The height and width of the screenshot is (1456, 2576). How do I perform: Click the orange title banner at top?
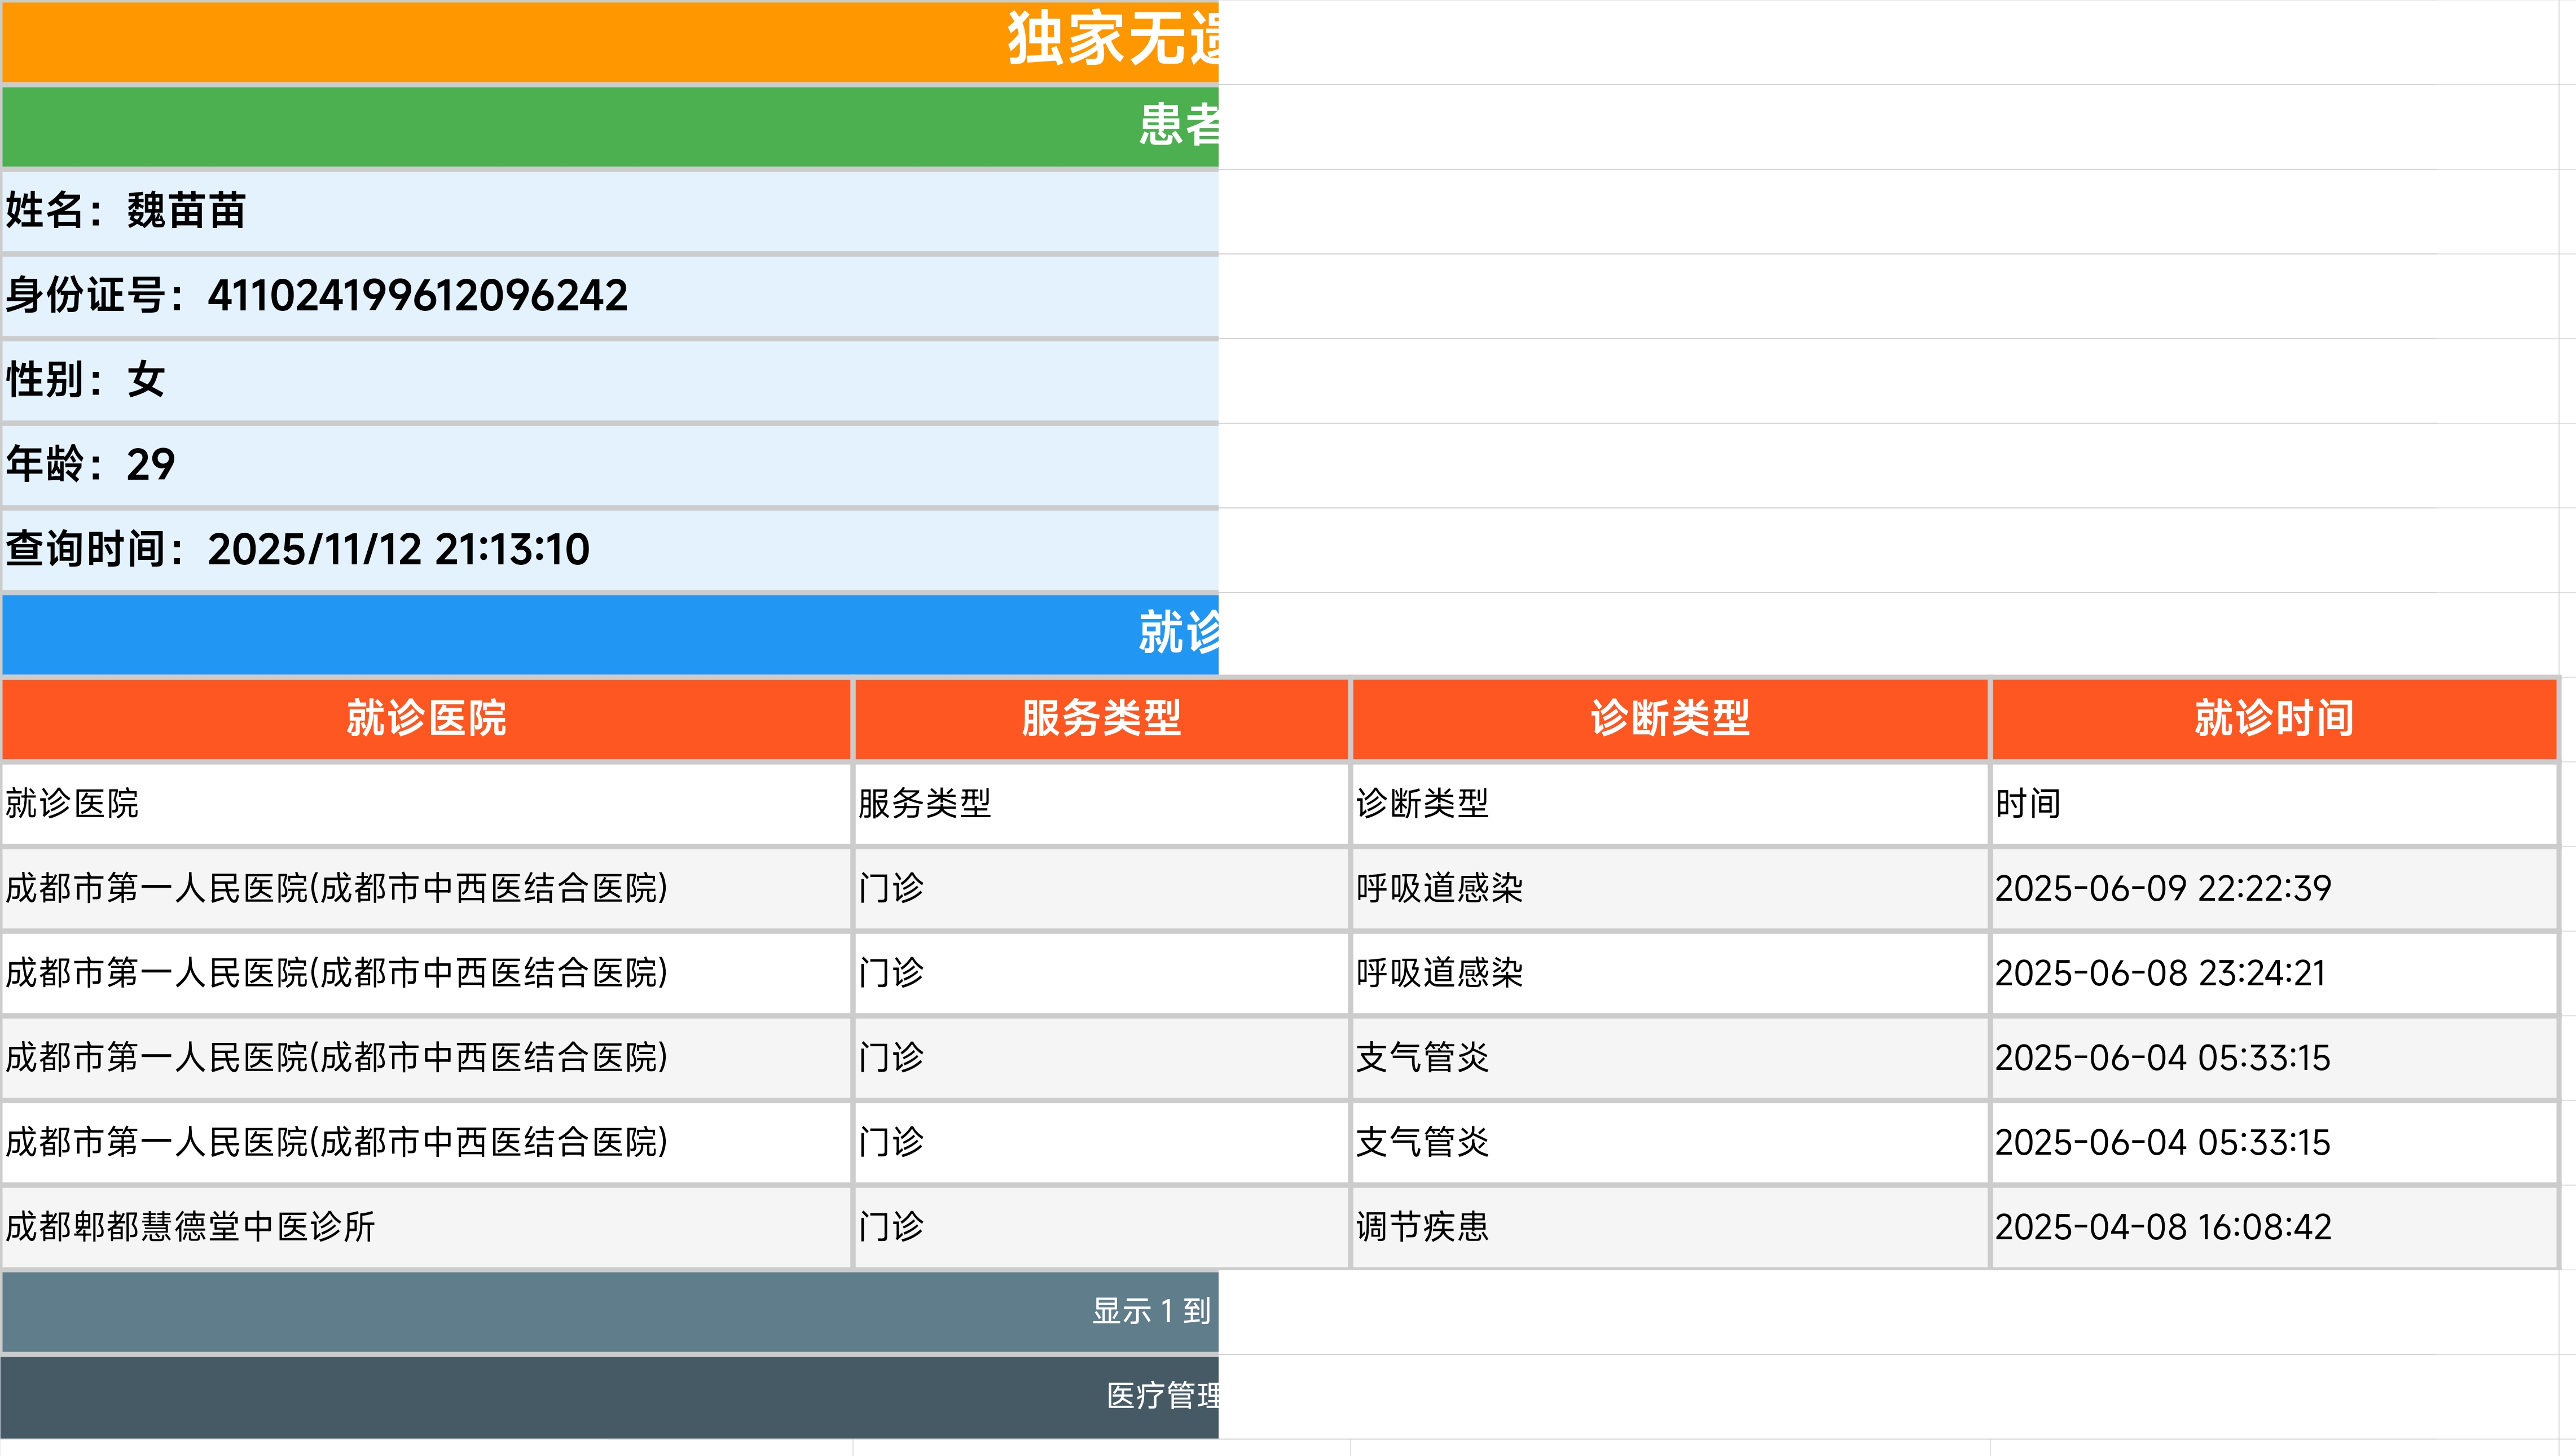(x=610, y=42)
